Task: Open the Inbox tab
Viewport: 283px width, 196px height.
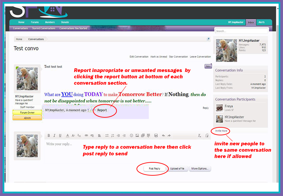Action: point(251,22)
